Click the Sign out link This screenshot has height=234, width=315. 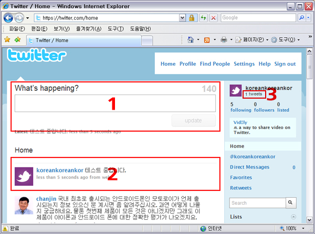pyautogui.click(x=285, y=64)
